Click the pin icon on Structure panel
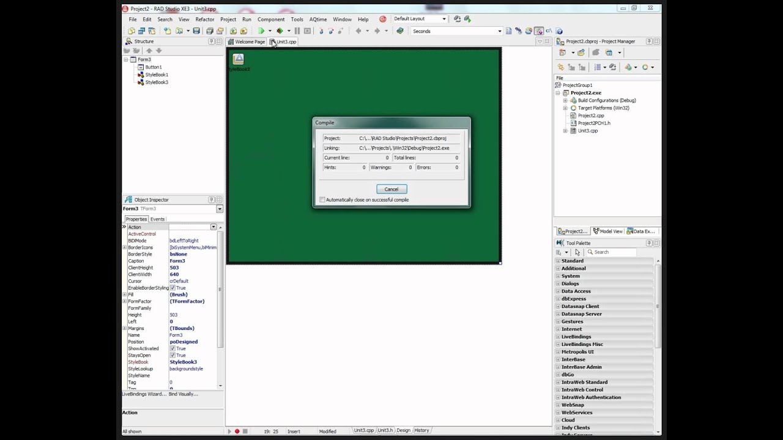Screen dimensions: 783x440 point(211,42)
